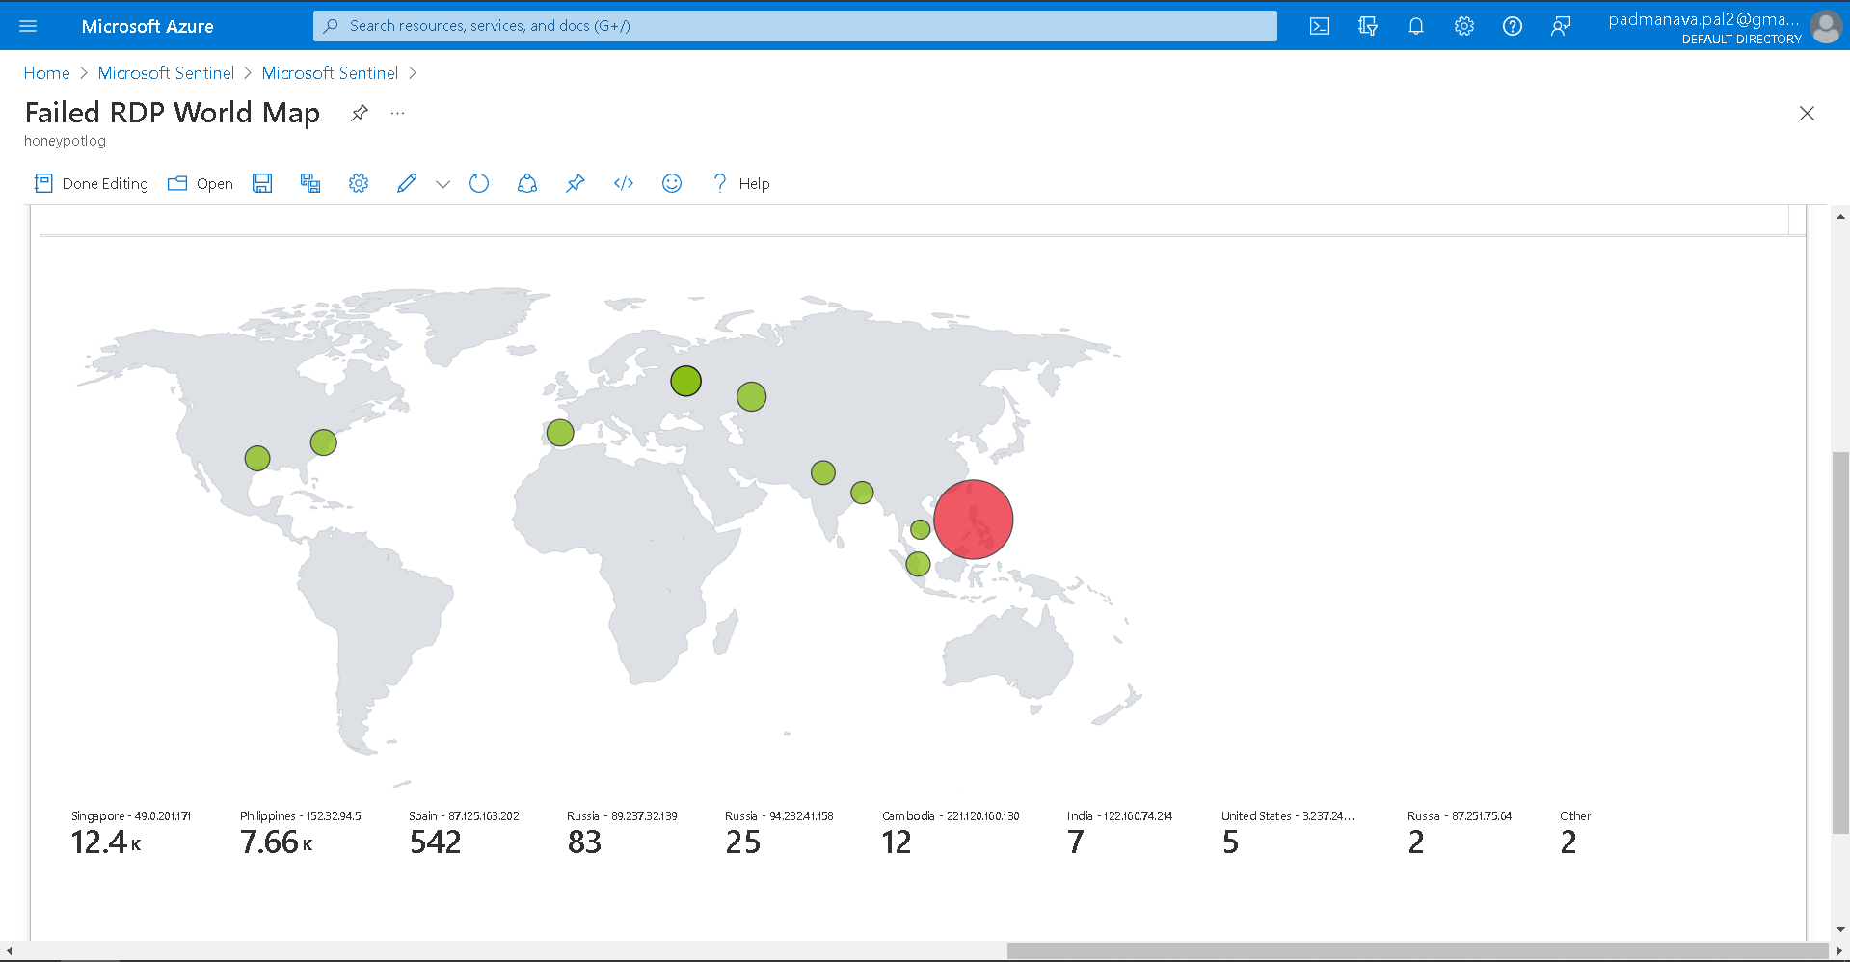This screenshot has height=962, width=1850.
Task: Open workbook settings gear
Action: (358, 183)
